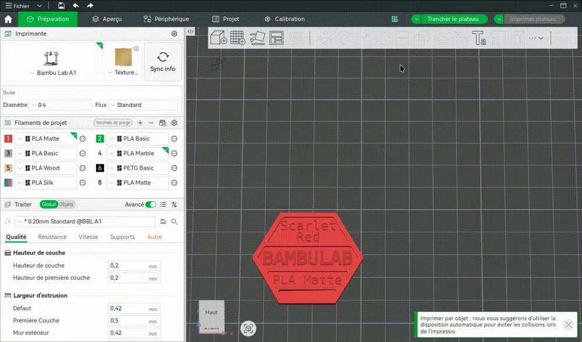Viewport: 582px width, 342px height.
Task: Click the Sync info button
Action: (163, 62)
